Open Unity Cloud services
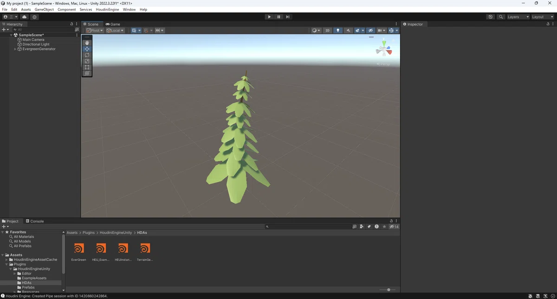This screenshot has height=299, width=557. [x=25, y=17]
